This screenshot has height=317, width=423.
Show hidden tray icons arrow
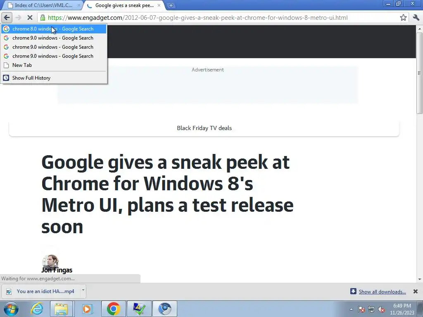(351, 309)
